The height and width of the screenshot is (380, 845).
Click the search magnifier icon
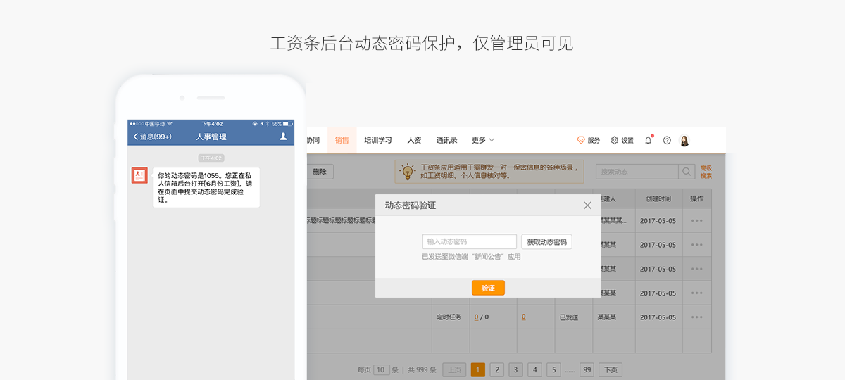(x=687, y=172)
